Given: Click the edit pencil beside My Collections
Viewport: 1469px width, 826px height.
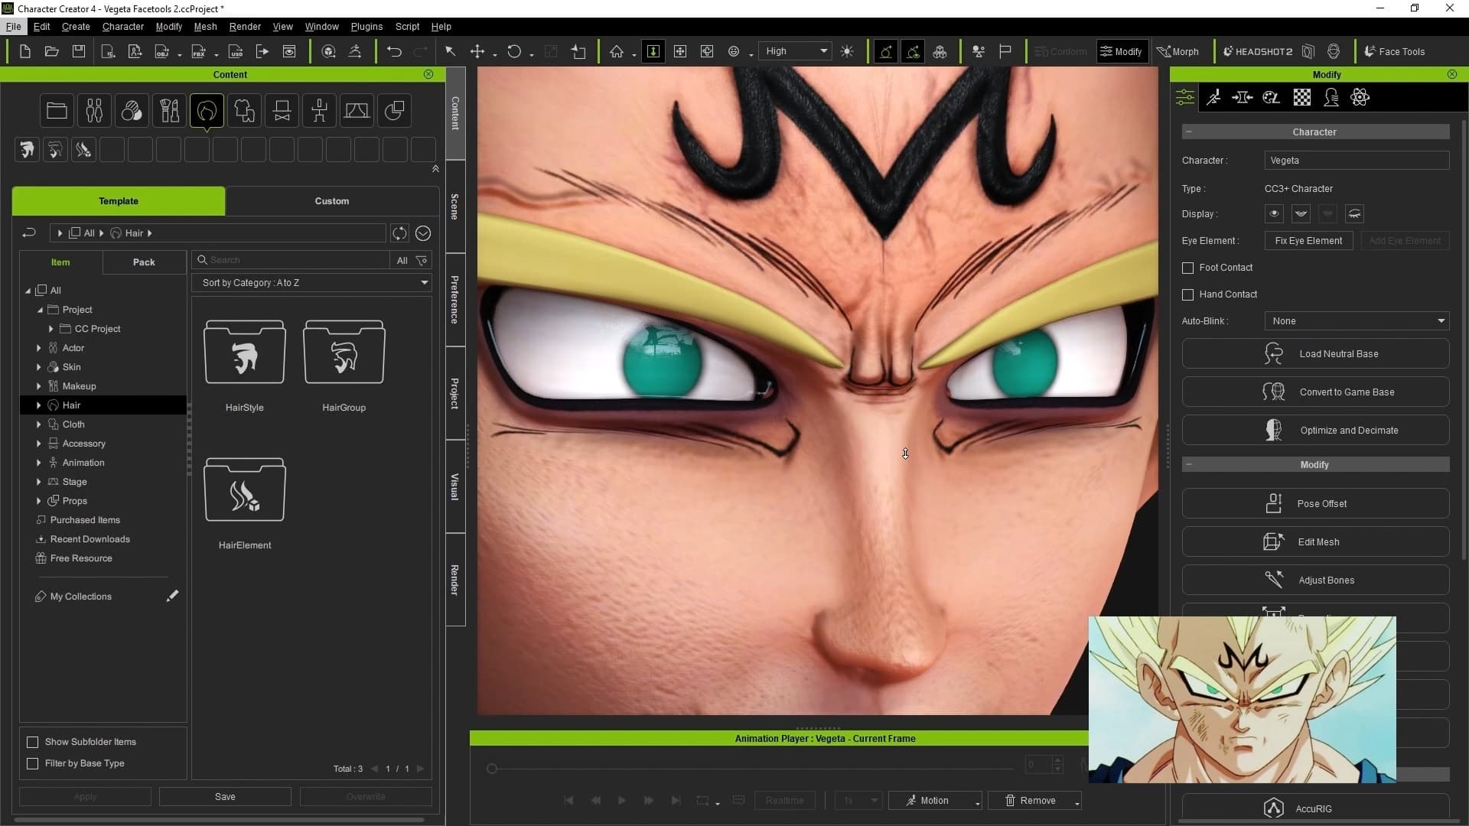Looking at the screenshot, I should (x=172, y=596).
